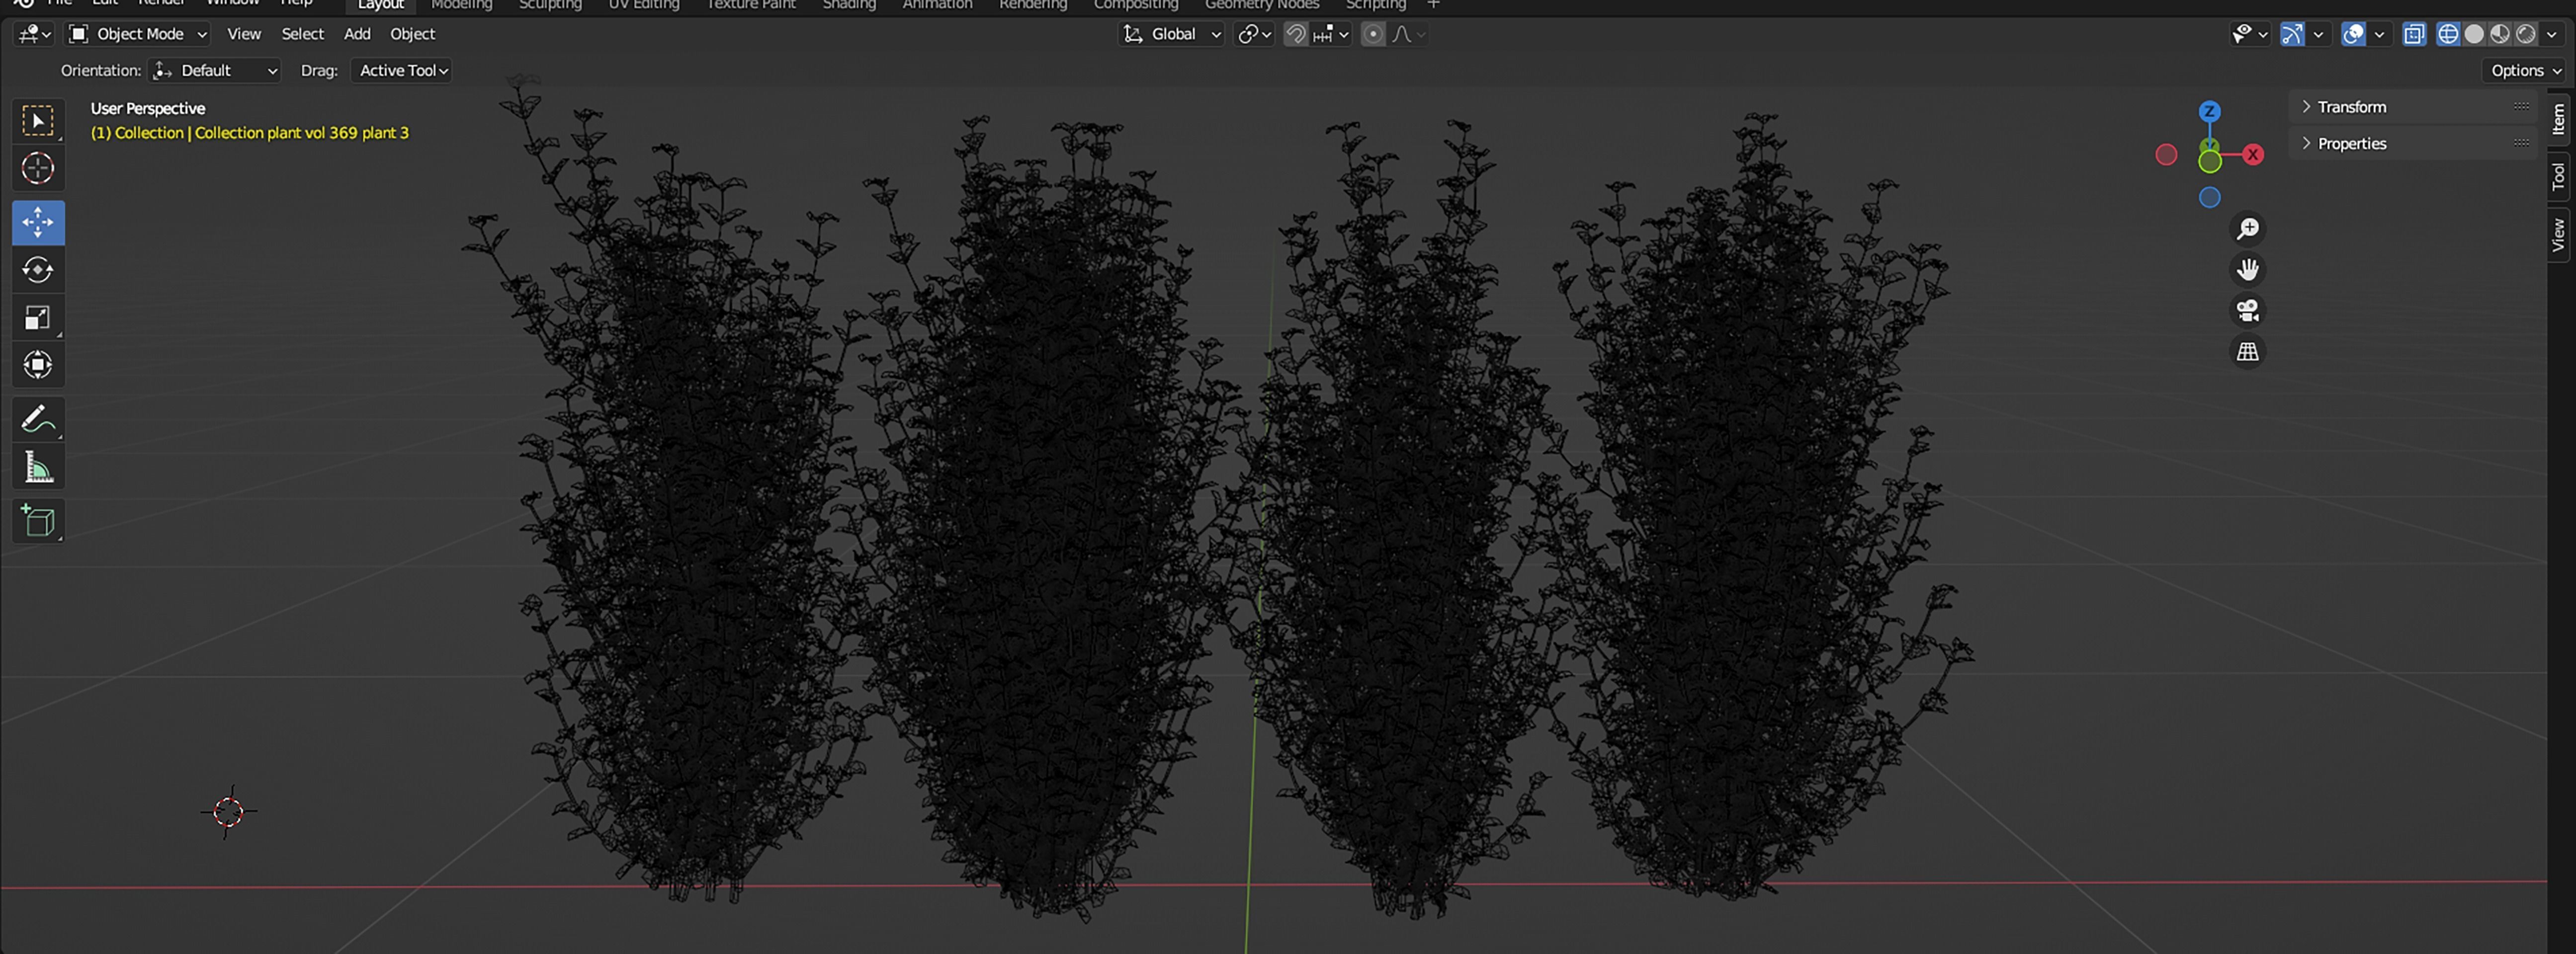
Task: Open the gizmo options dropdown arrow
Action: tap(2318, 34)
